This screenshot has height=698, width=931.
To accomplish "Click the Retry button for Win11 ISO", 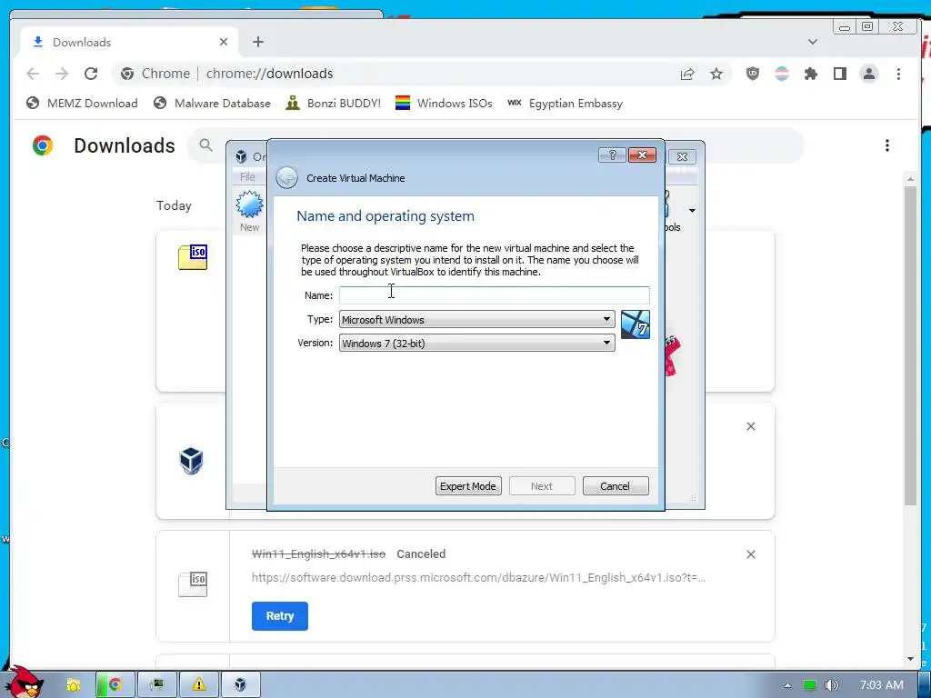I will tap(280, 616).
